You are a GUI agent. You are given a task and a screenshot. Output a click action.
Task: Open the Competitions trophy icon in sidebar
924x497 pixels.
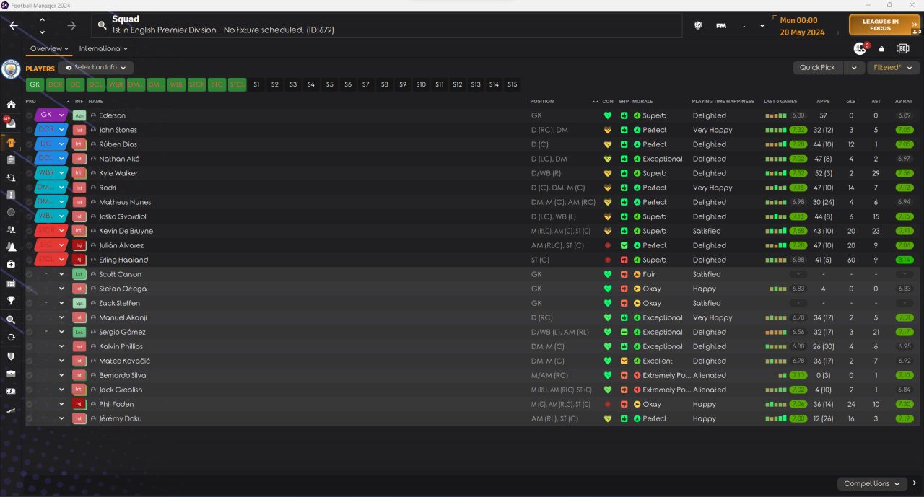point(11,302)
